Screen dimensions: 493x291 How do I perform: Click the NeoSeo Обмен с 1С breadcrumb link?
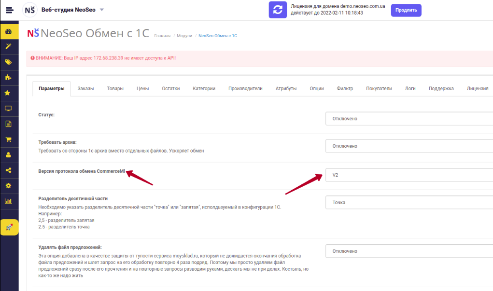click(x=218, y=36)
